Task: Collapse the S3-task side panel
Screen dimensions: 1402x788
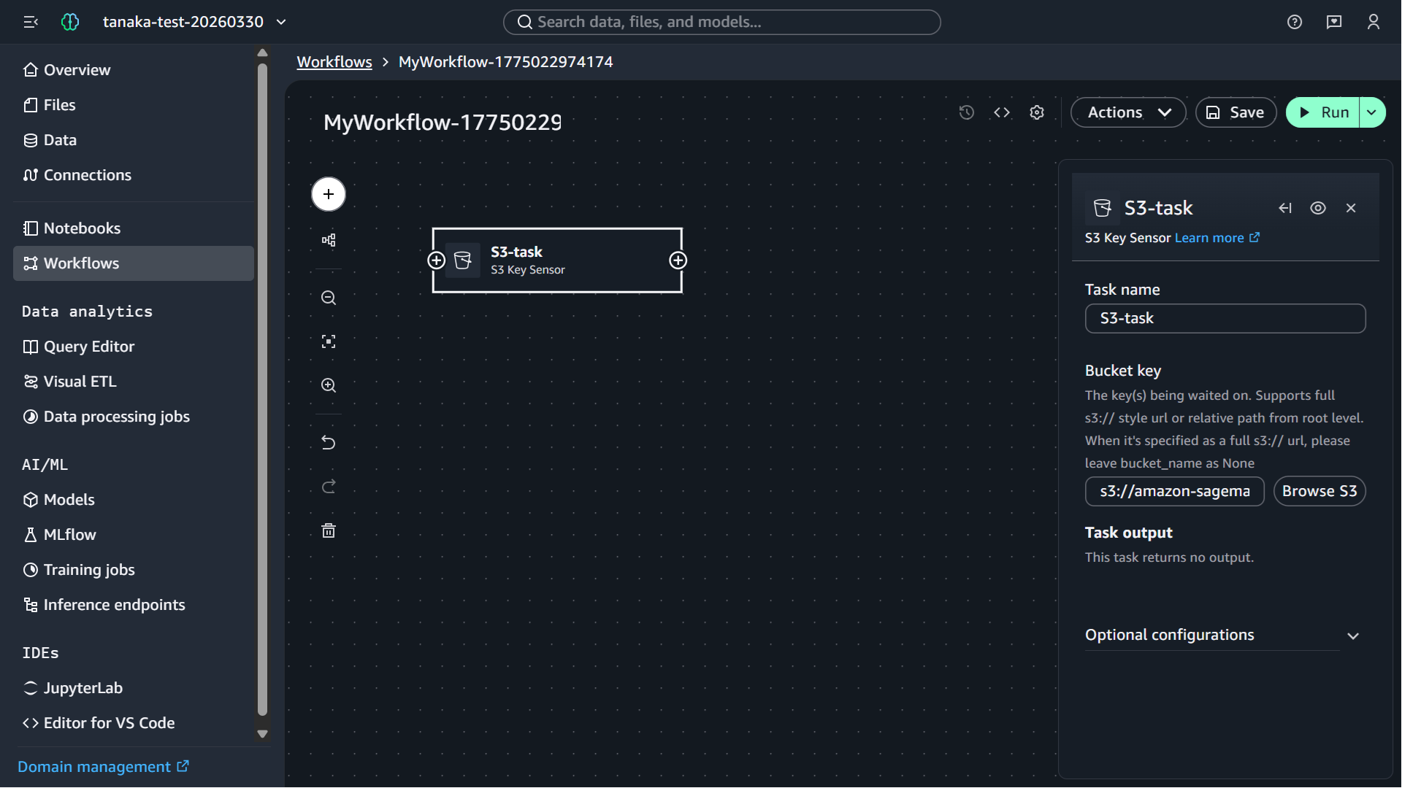Action: [x=1285, y=208]
